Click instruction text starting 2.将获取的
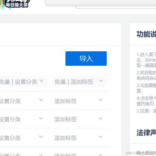This screenshot has width=156, height=156. click(x=146, y=75)
